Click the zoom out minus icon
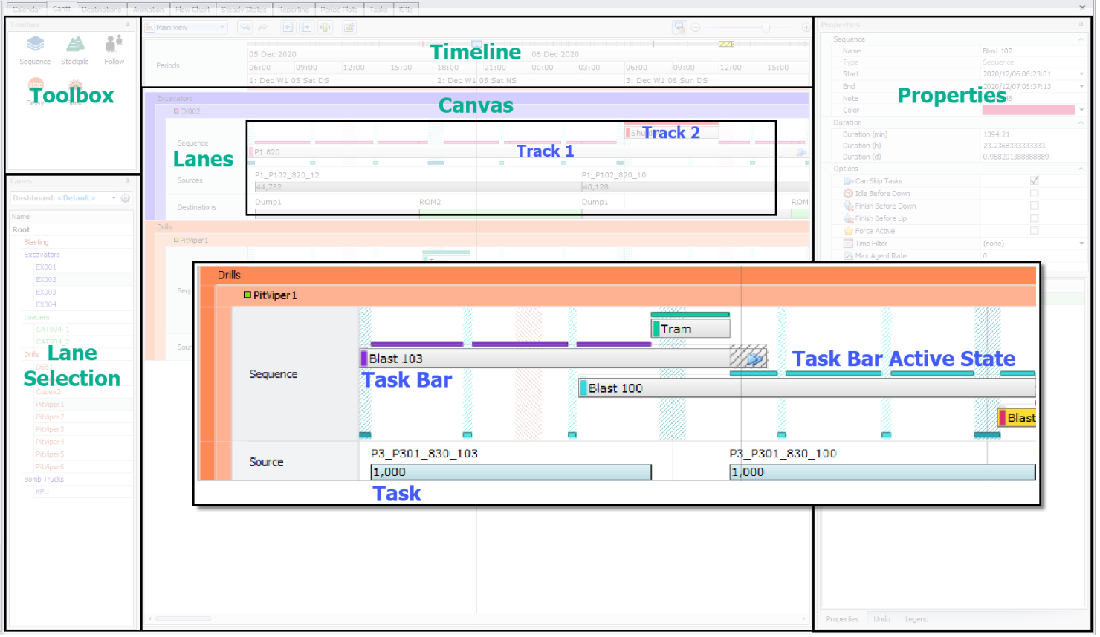 click(696, 27)
